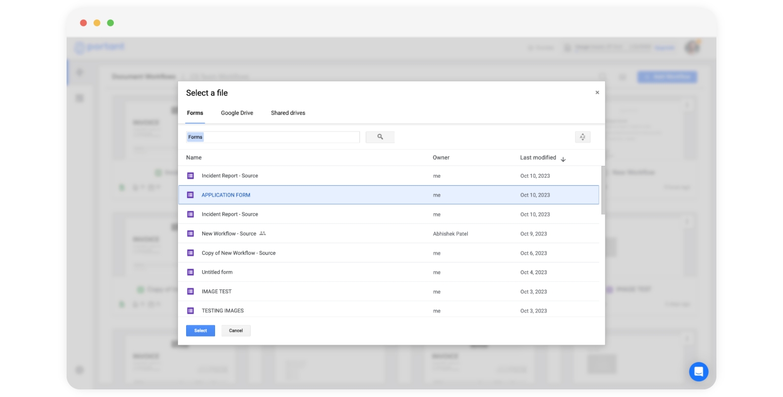Open the chat support bubble icon
783x397 pixels.
click(x=698, y=372)
